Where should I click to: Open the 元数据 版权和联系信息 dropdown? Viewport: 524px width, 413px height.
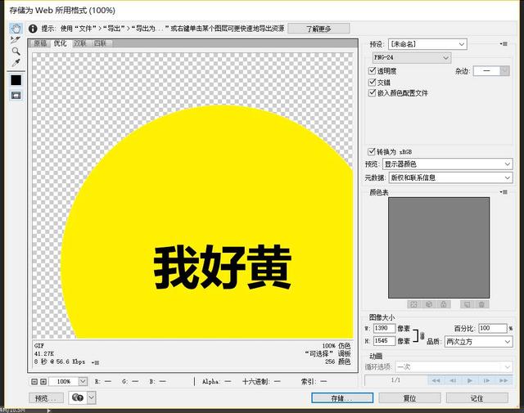450,177
